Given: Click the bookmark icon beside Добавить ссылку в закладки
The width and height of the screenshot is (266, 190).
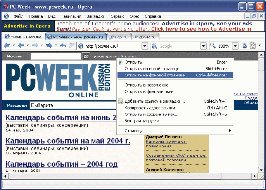Looking at the screenshot, I should click(120, 102).
